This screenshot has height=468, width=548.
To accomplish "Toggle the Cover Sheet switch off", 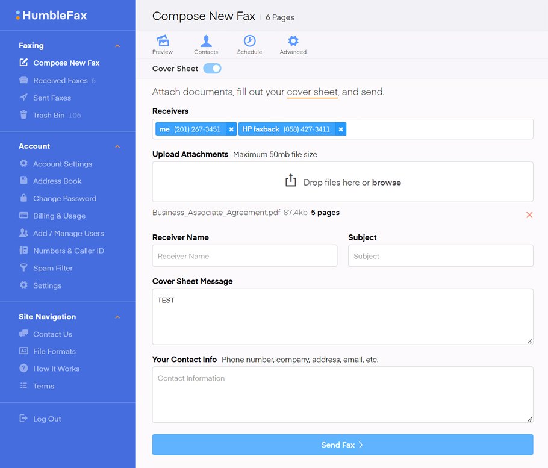I will click(x=212, y=69).
